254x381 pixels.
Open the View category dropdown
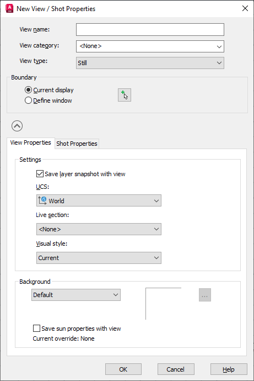150,46
